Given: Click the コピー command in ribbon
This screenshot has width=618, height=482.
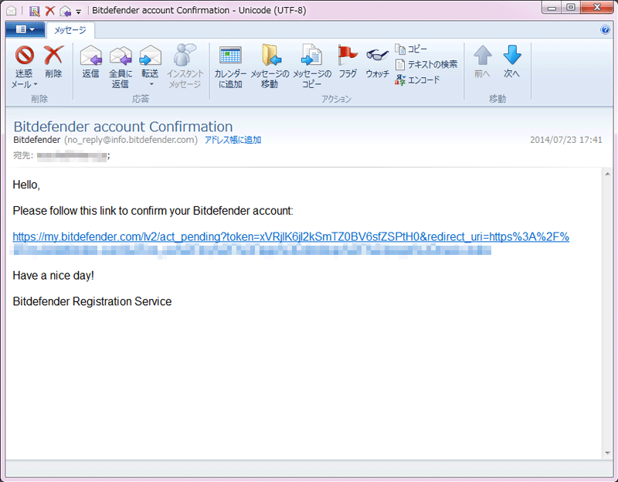Looking at the screenshot, I should (411, 49).
